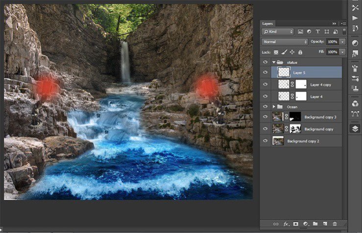The image size is (362, 233).
Task: Click the lock all padlock icon
Action: 300,52
